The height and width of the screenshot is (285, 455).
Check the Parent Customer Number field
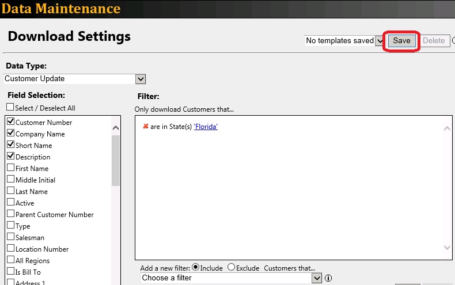[x=10, y=214]
